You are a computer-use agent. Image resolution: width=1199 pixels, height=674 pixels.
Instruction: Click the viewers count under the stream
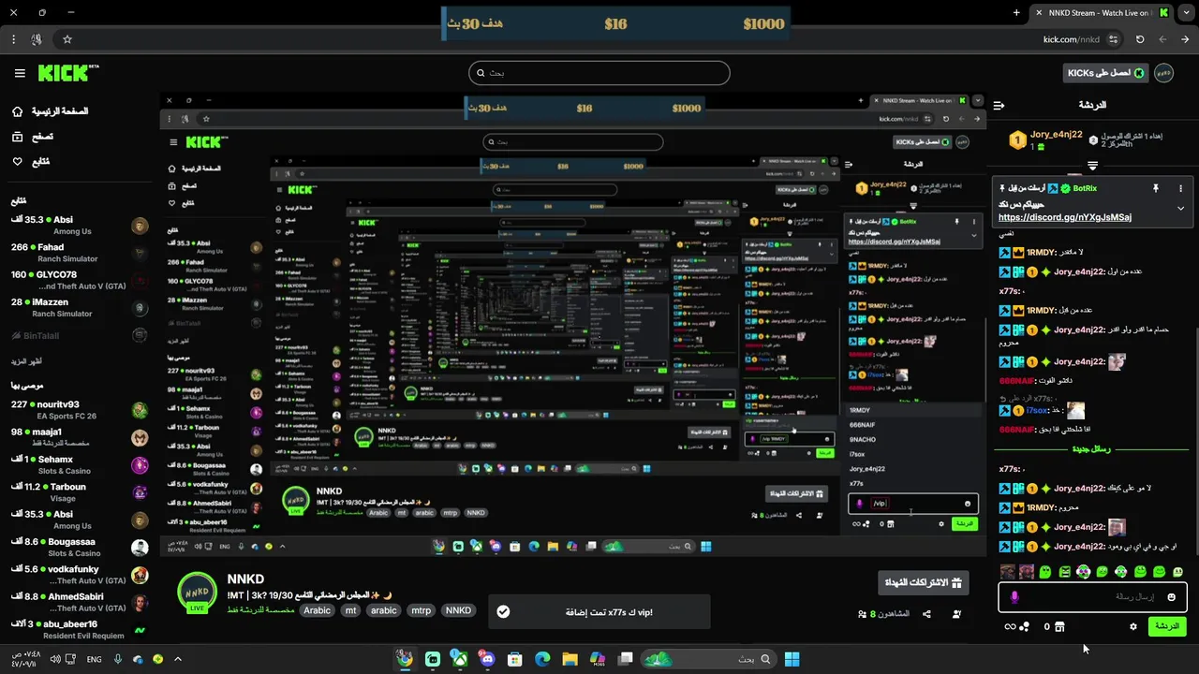pos(883,614)
